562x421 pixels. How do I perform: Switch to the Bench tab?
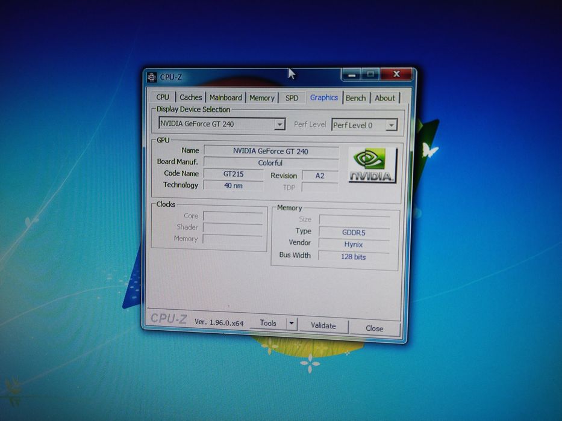pyautogui.click(x=355, y=98)
